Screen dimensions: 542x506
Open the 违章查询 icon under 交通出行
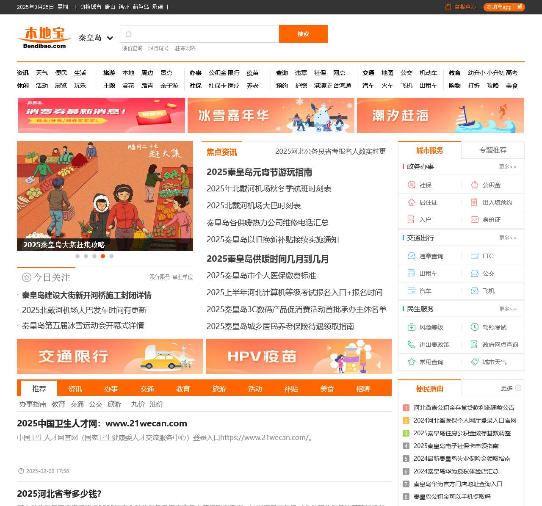pos(411,256)
